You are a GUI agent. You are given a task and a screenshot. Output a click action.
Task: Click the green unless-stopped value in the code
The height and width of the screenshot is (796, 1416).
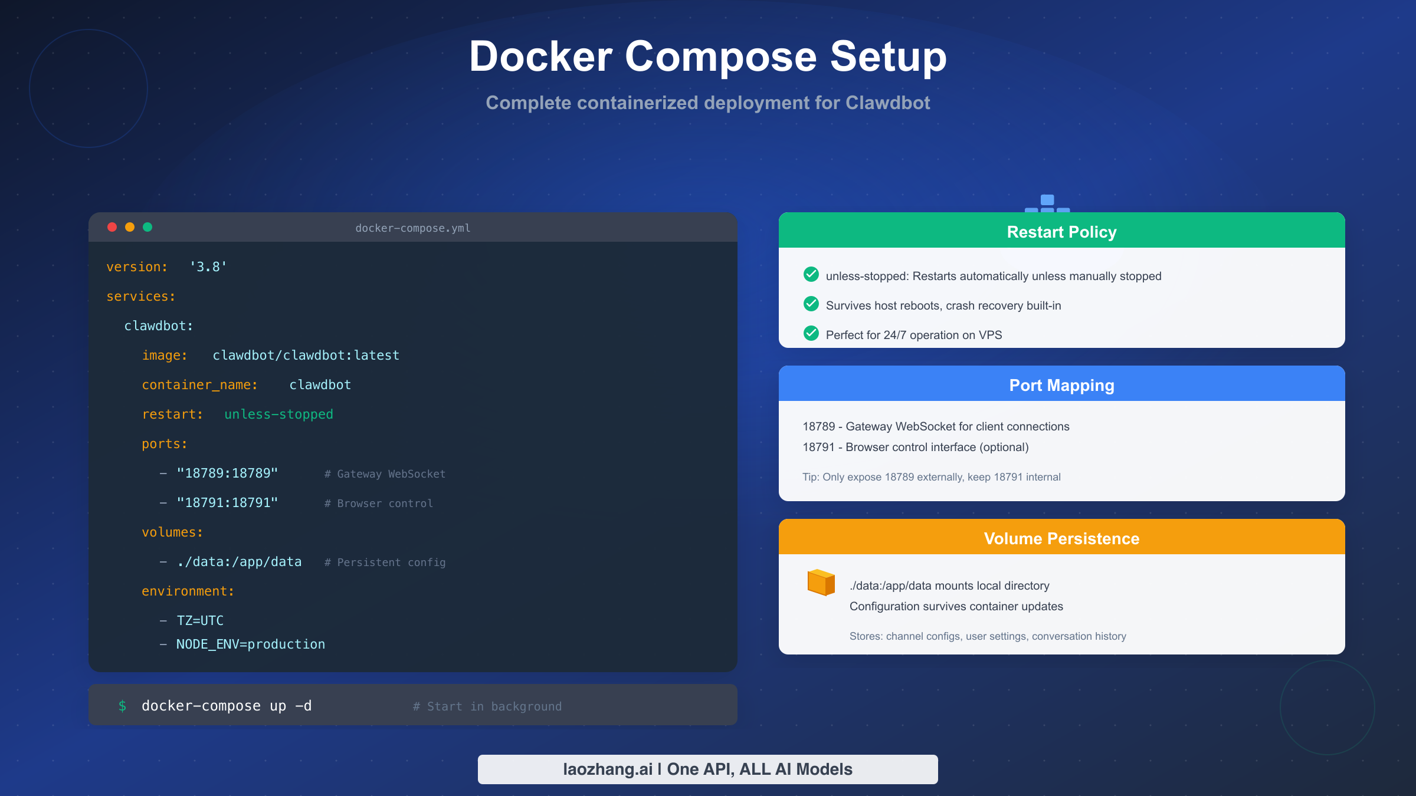tap(278, 414)
